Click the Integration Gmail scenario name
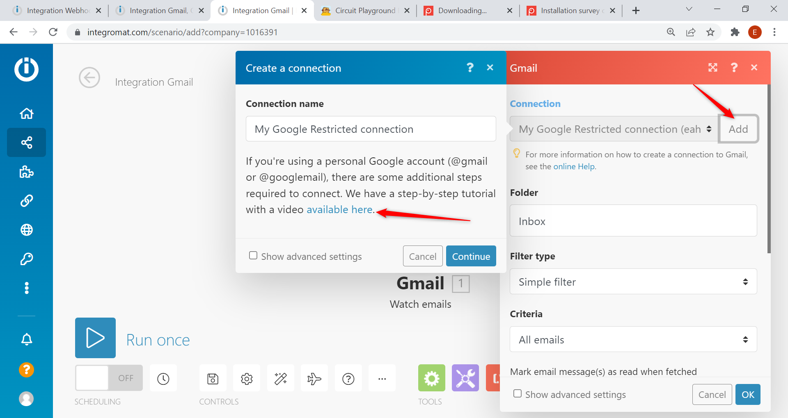The image size is (788, 418). (x=154, y=82)
